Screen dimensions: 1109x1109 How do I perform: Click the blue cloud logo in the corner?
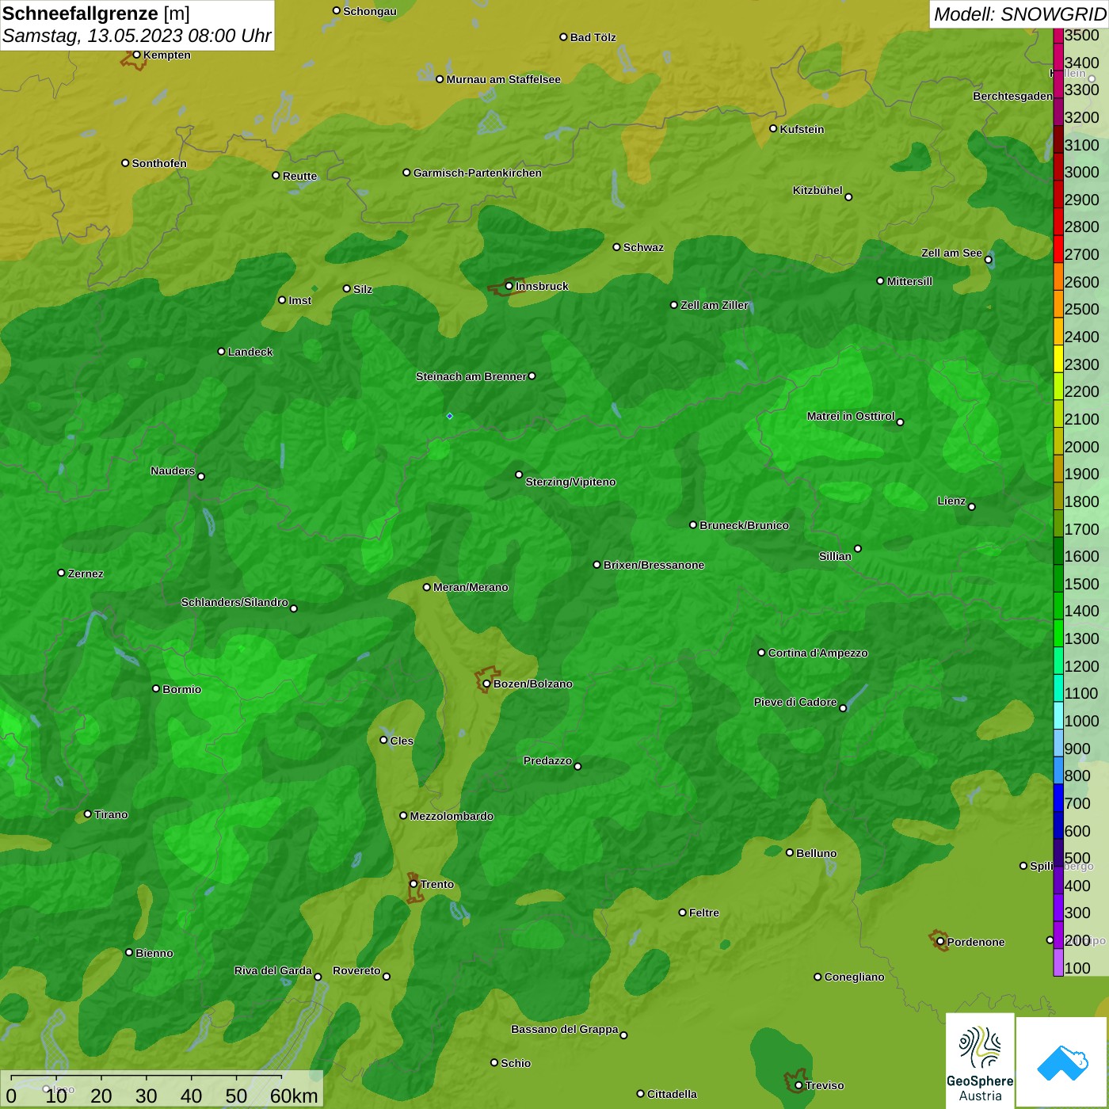coord(1062,1063)
